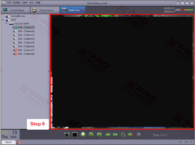Click the live video view window
The height and width of the screenshot is (145, 195).
tap(122, 72)
